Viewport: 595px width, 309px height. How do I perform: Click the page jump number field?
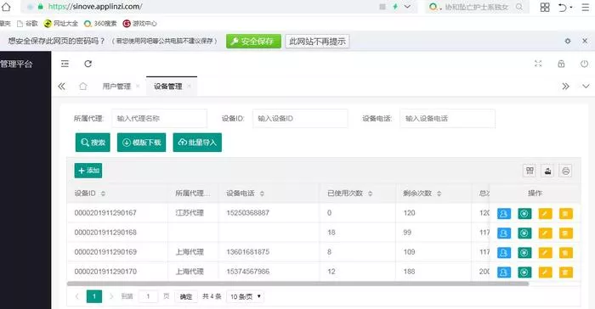148,296
